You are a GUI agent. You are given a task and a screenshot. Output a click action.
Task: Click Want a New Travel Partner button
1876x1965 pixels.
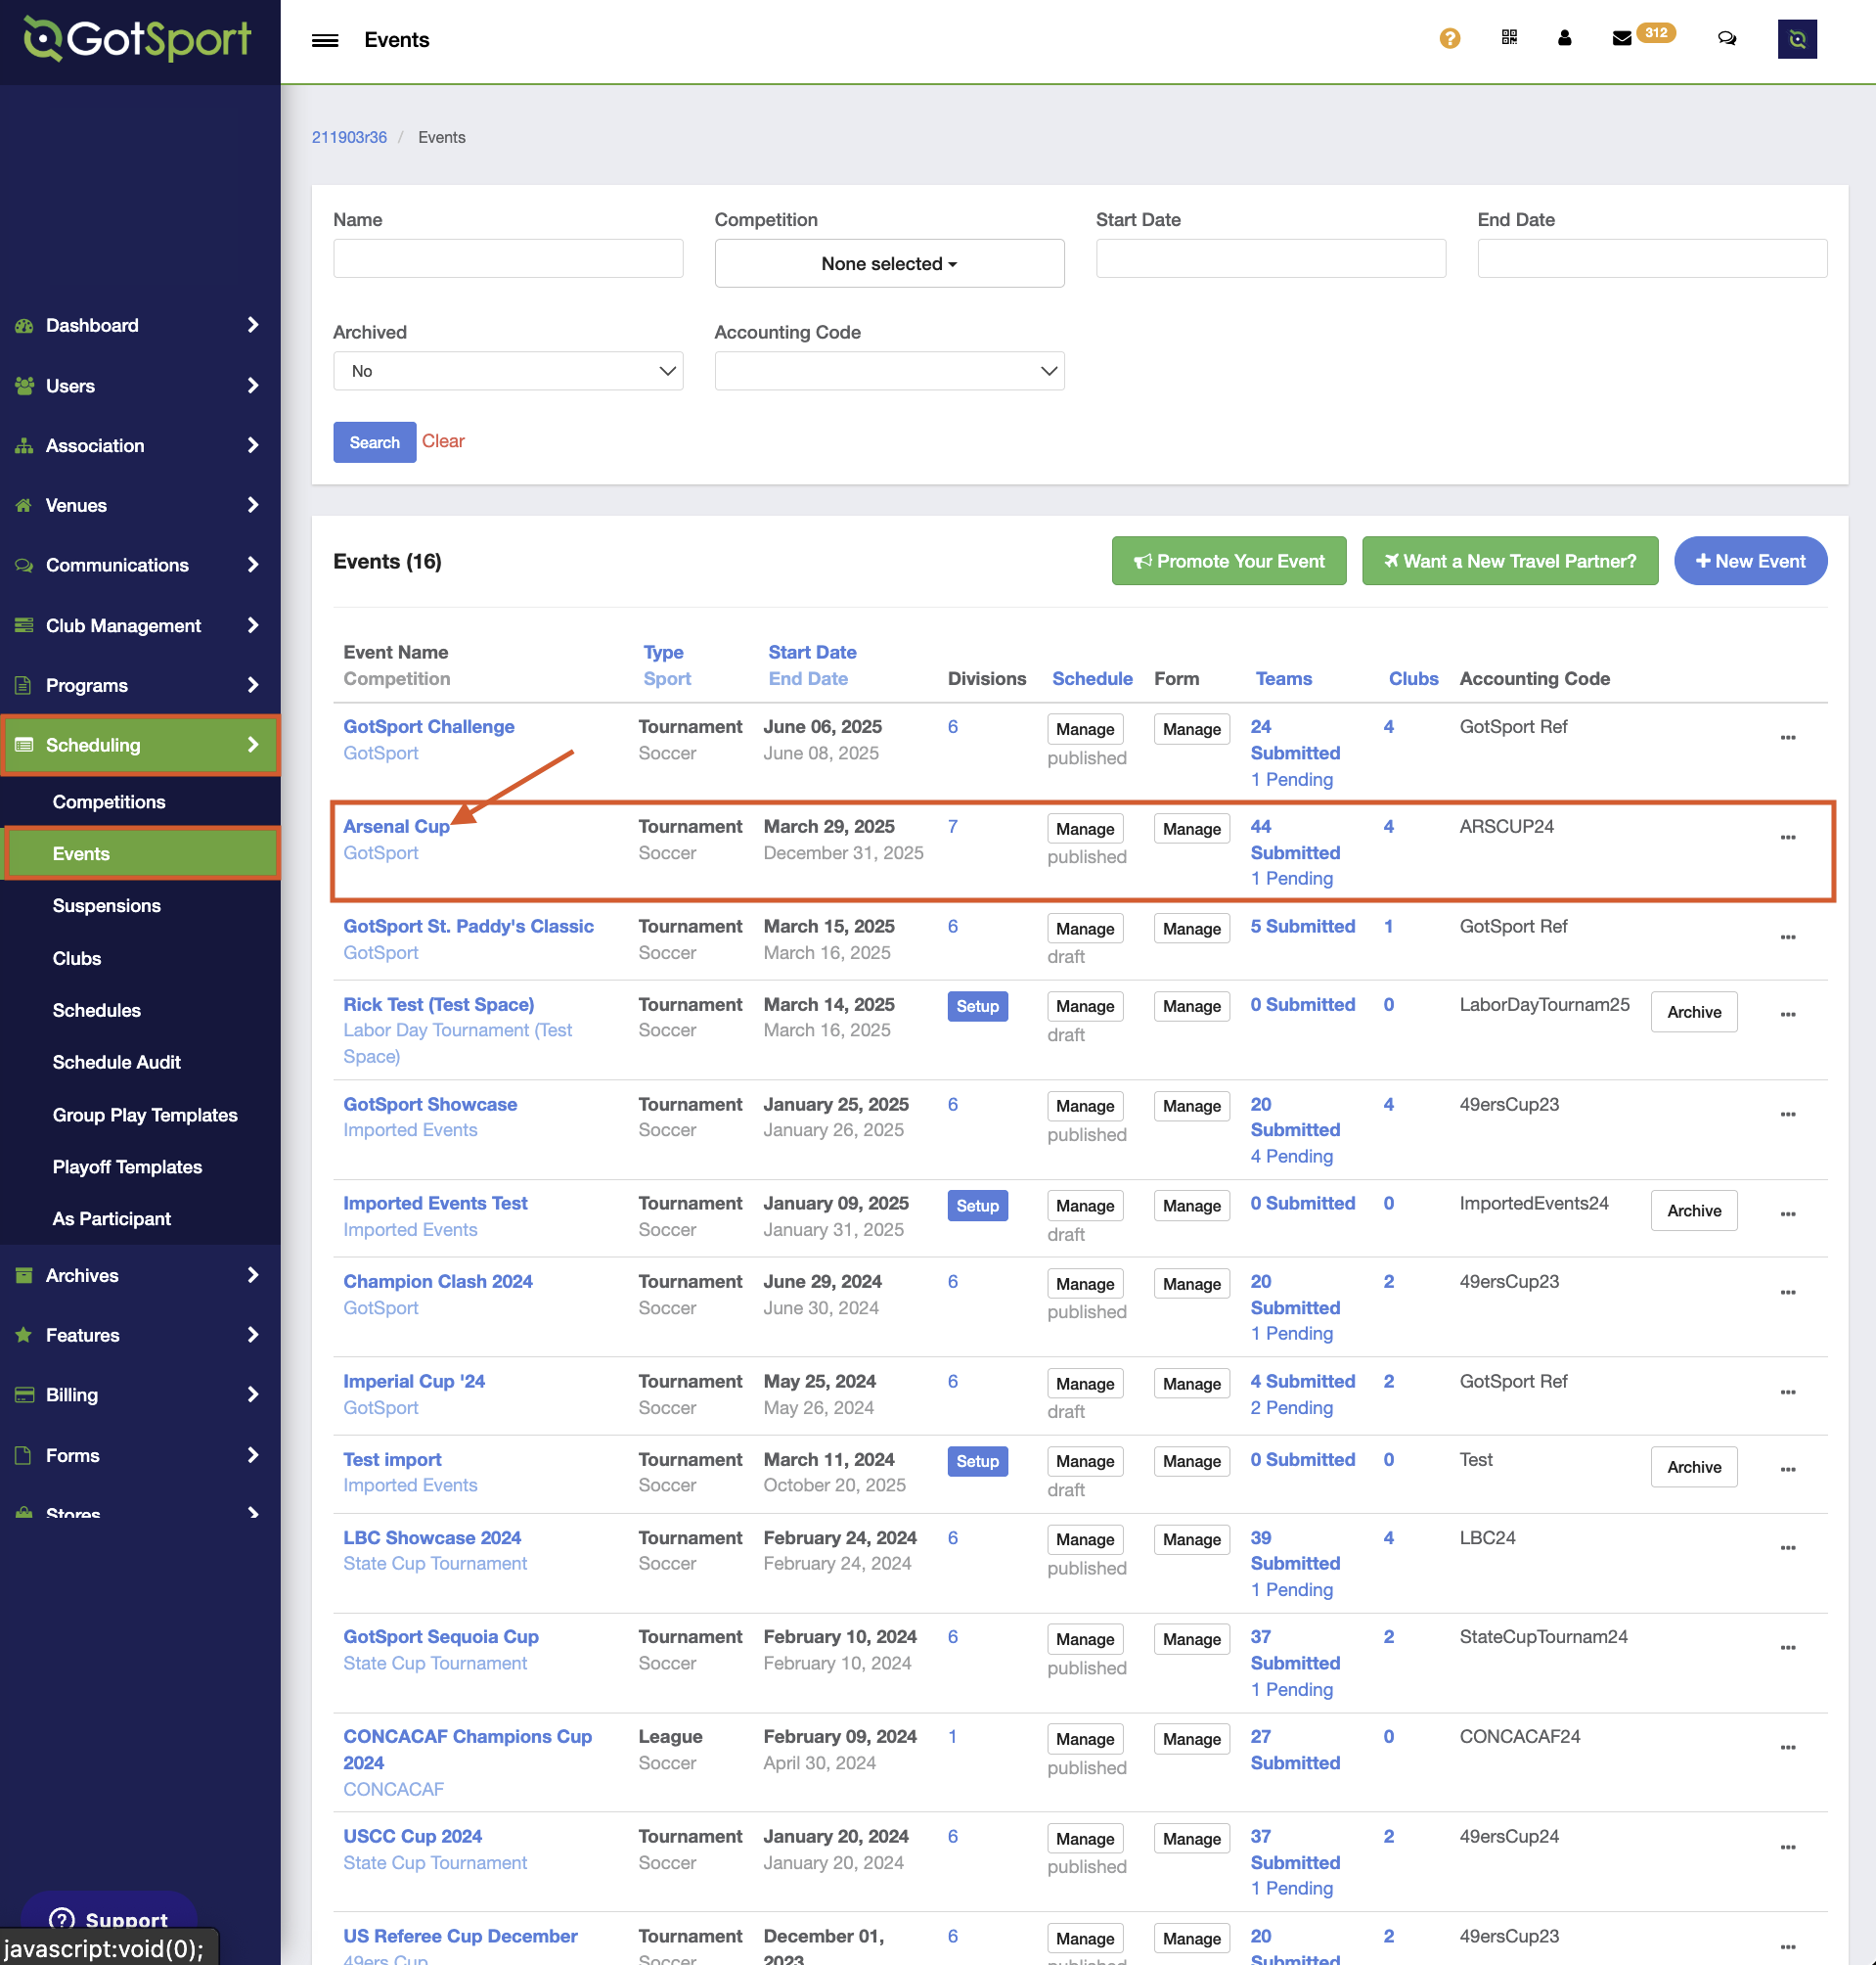click(1510, 562)
